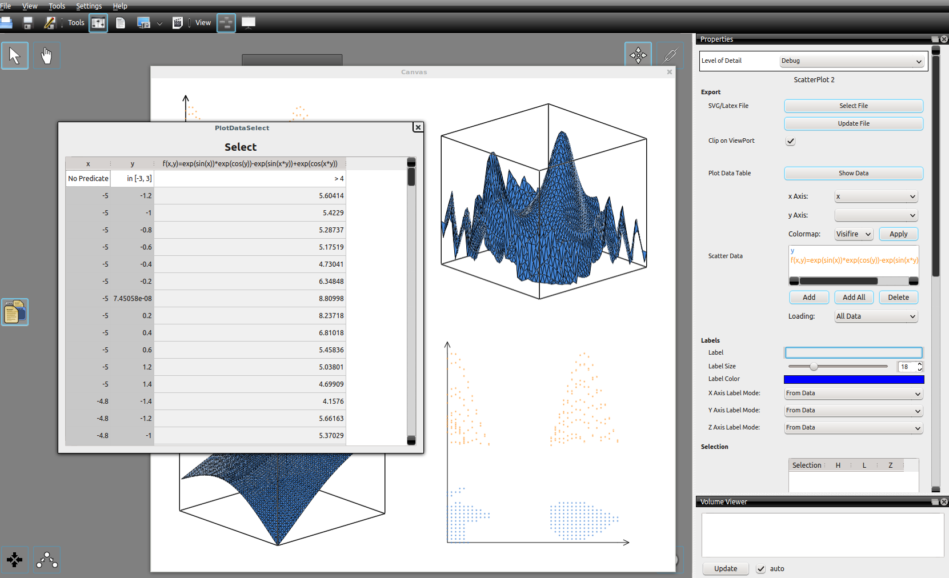Viewport: 949px width, 578px height.
Task: Click the stacked documents icon
Action: point(15,312)
